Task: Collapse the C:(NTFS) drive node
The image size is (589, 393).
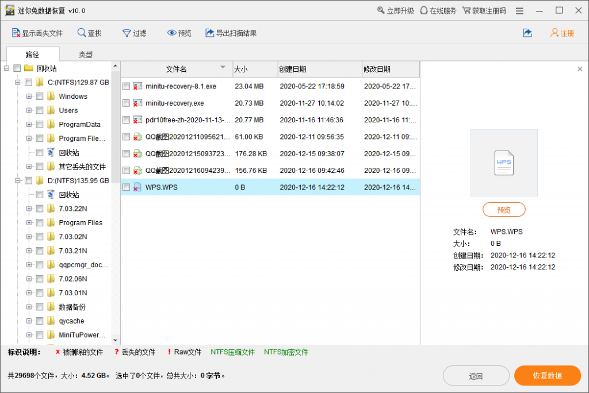Action: tap(18, 82)
